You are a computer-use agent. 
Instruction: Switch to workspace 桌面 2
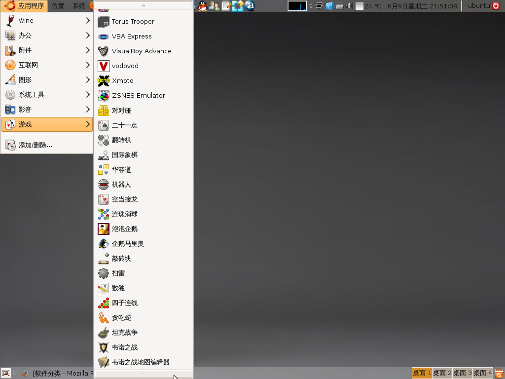coord(442,373)
